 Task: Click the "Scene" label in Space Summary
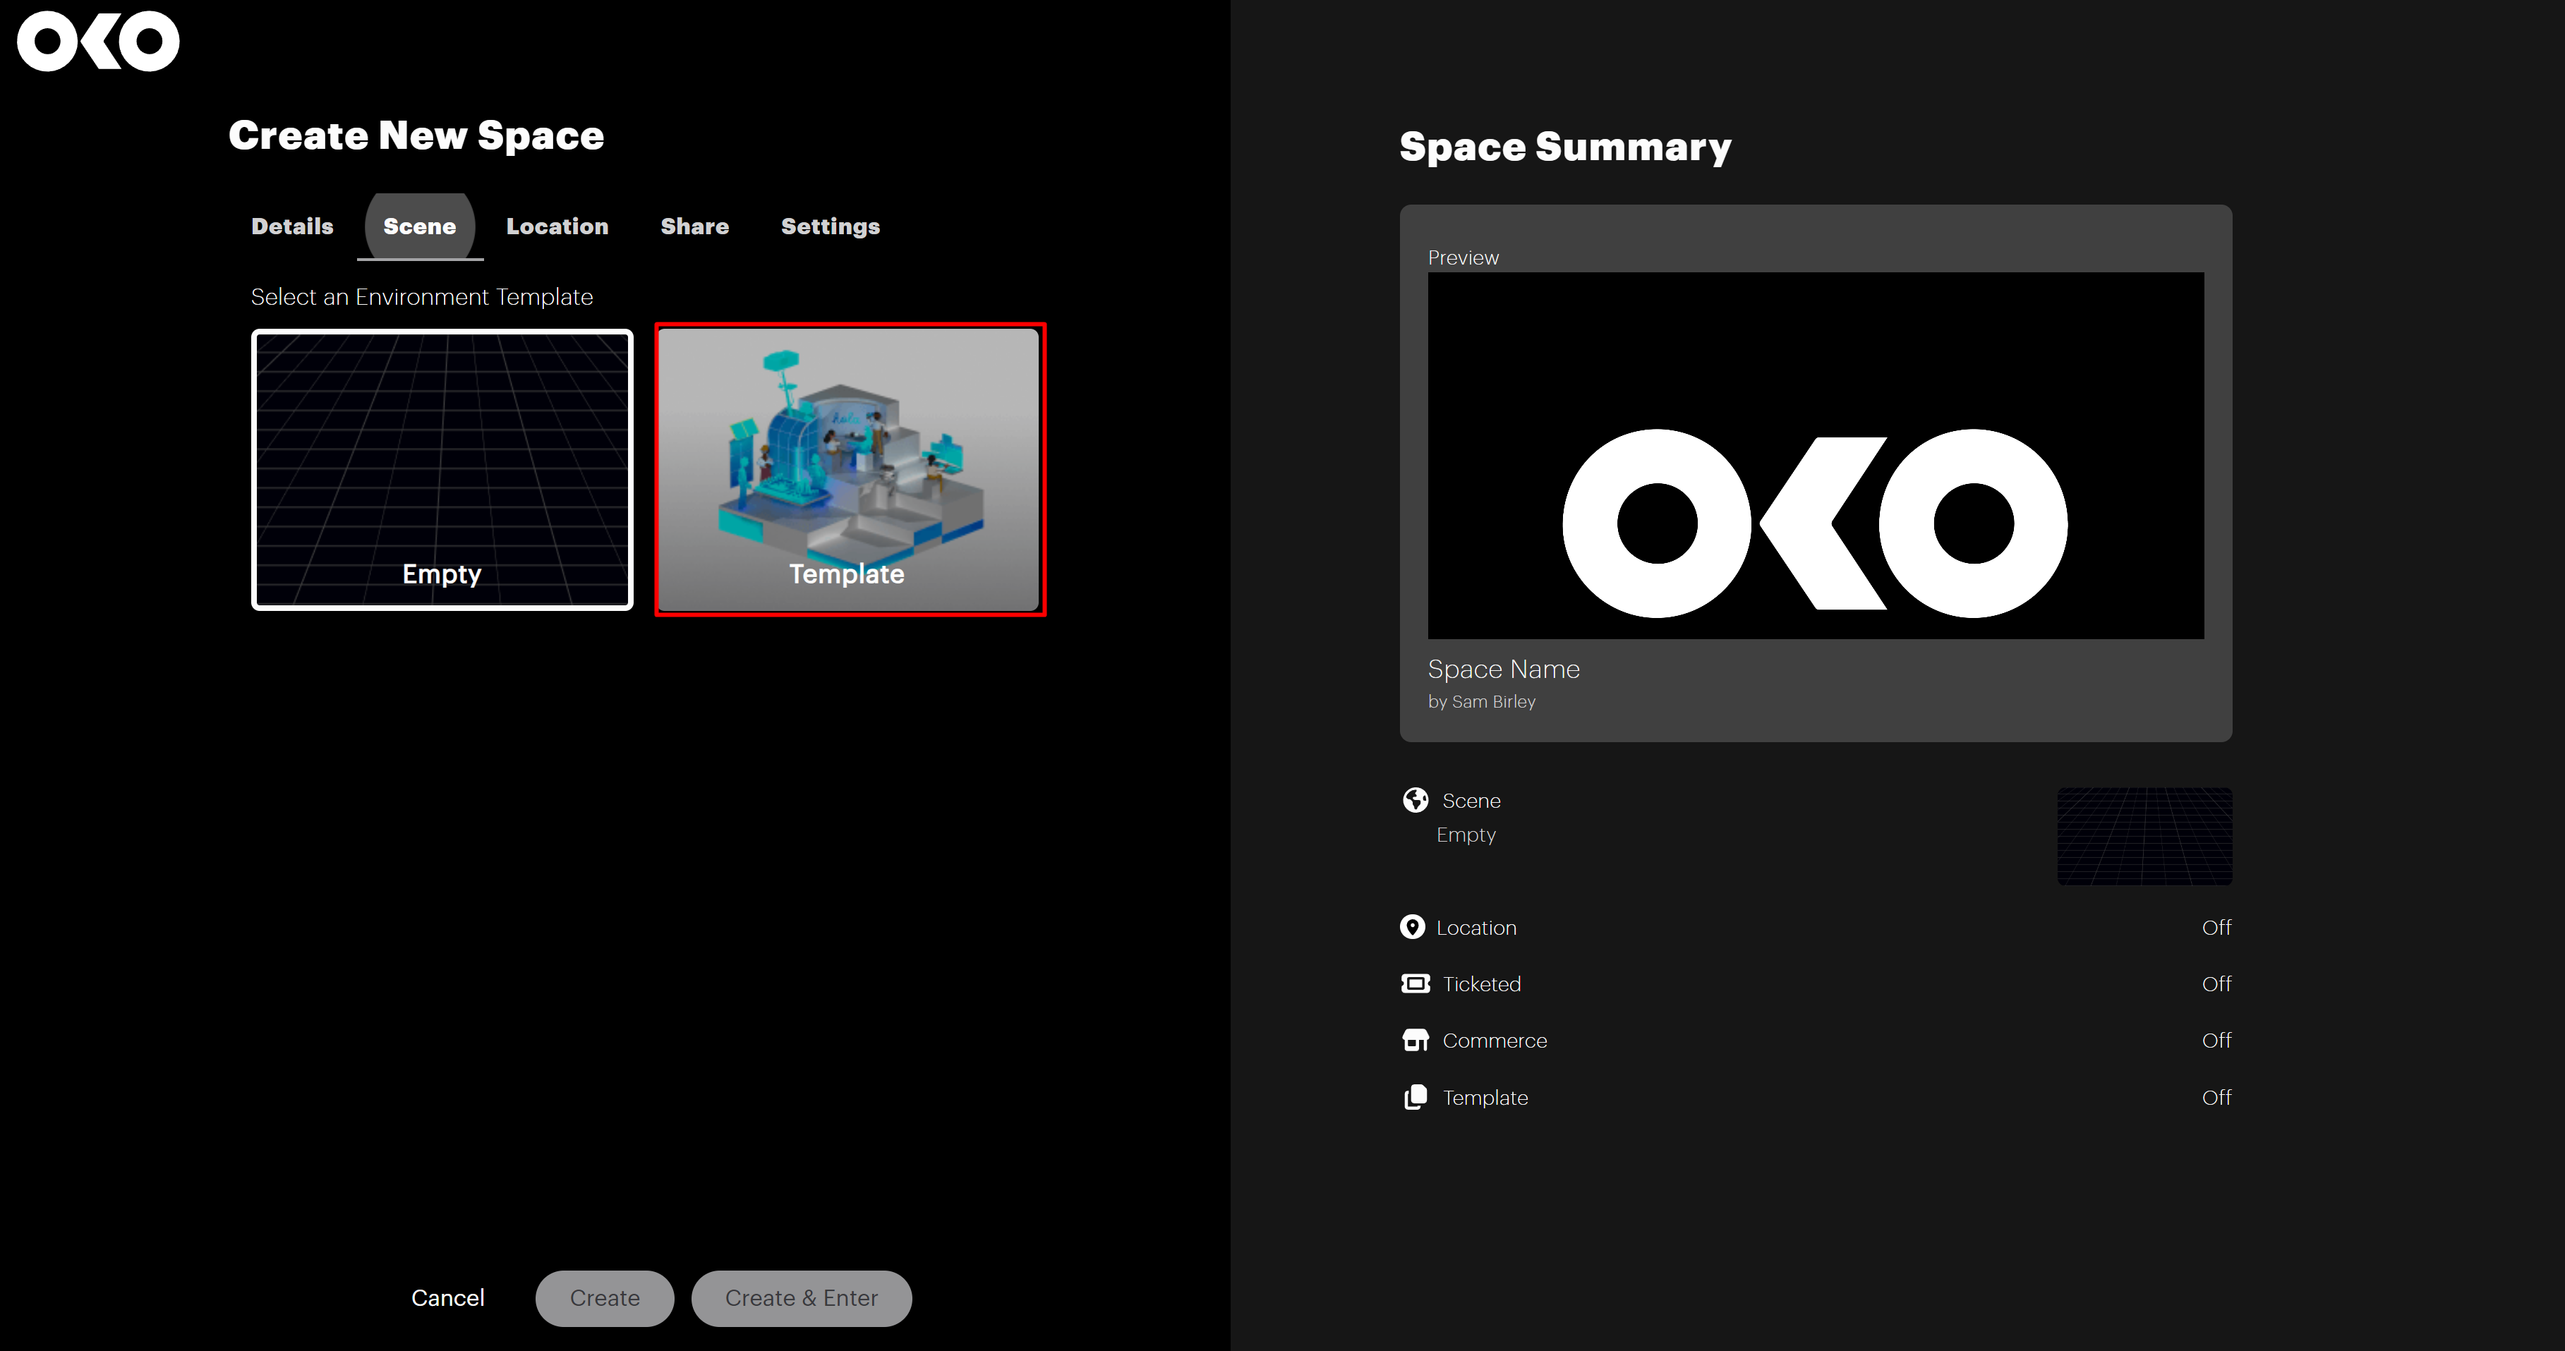[1472, 801]
